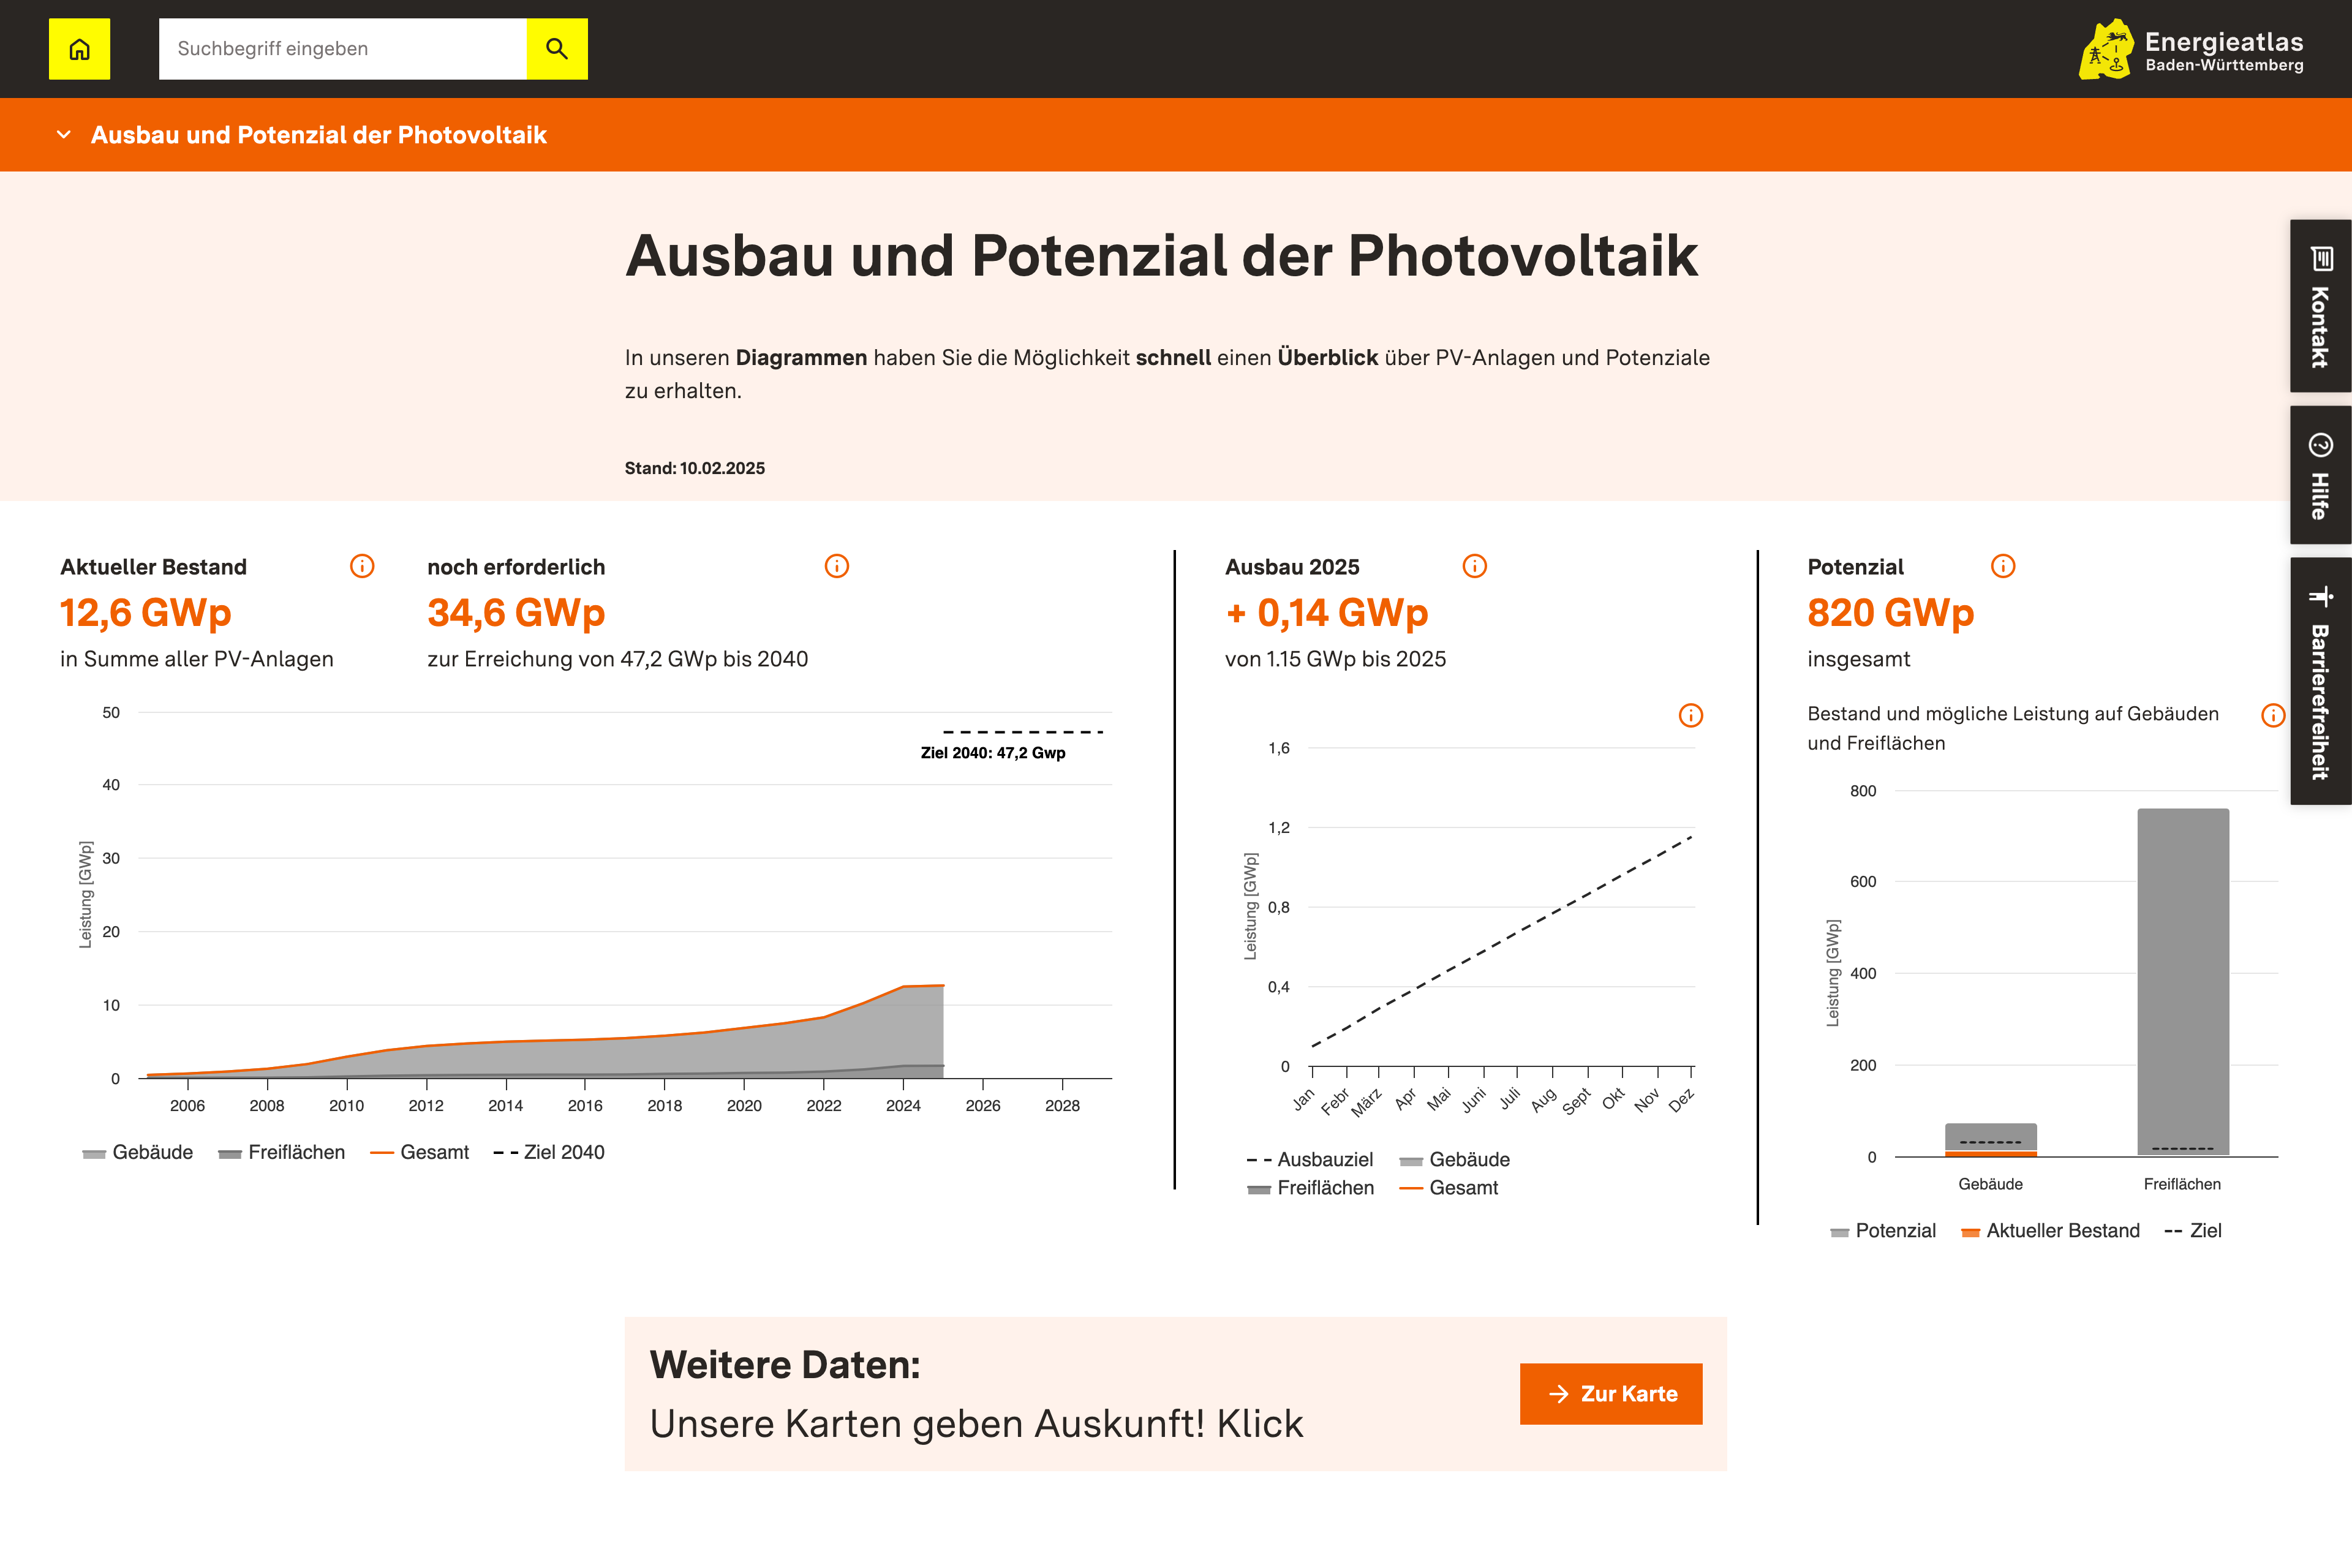Click the text zur Erreichung von 47,2 GWp bis 2040
The image size is (2352, 1568).
click(x=618, y=659)
